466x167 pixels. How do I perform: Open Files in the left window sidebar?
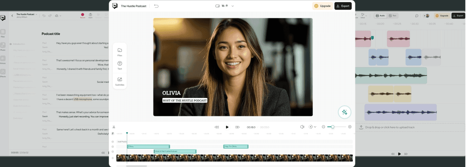[x=3, y=33]
